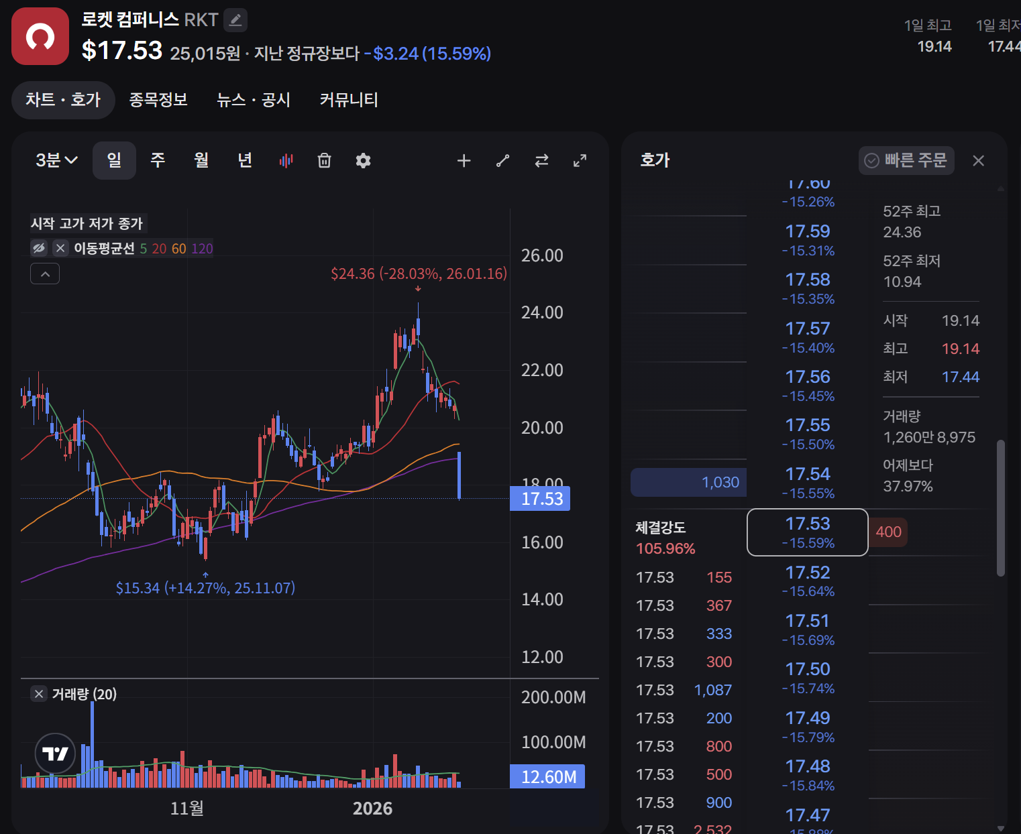The width and height of the screenshot is (1021, 834).
Task: Click the $15.34 low price annotation
Action: pos(205,588)
